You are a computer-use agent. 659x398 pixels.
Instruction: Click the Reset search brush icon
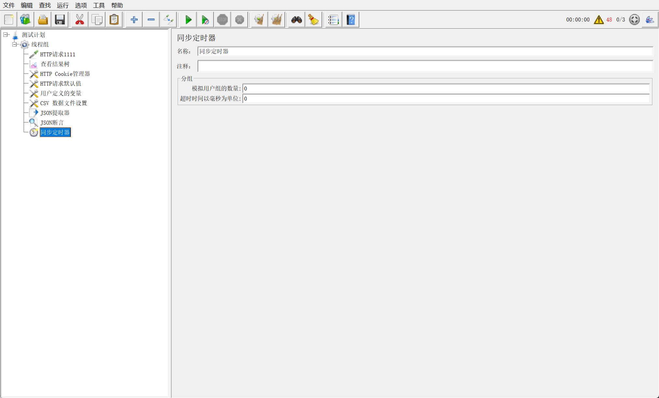click(x=314, y=20)
